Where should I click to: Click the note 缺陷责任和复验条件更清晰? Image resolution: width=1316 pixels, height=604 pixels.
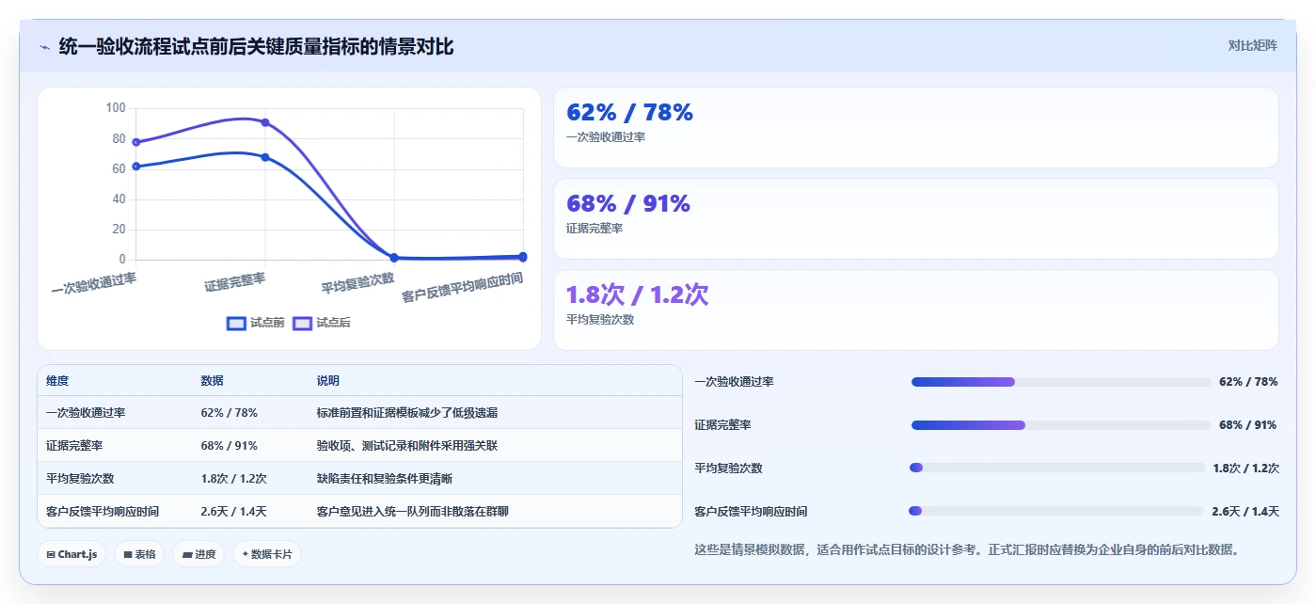(x=385, y=478)
